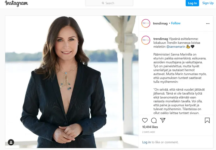Click the blue Log In button

tap(192, 3)
